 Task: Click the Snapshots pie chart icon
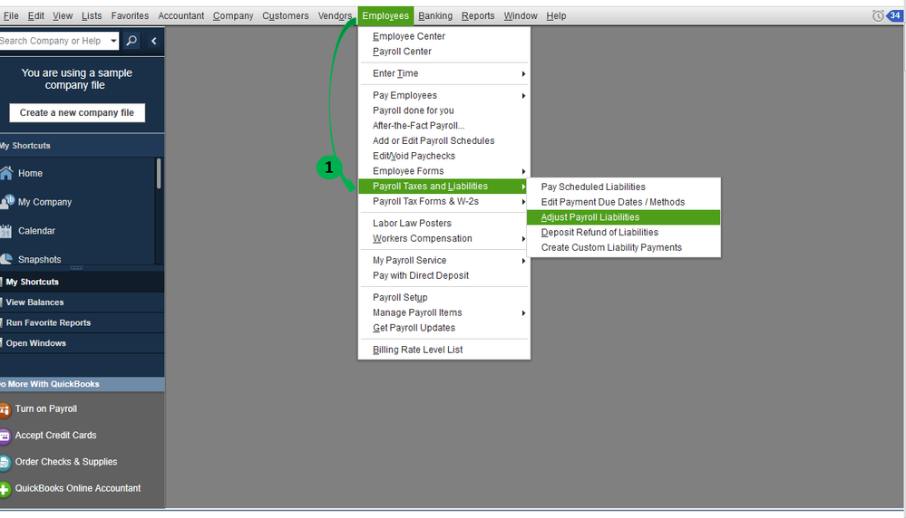pyautogui.click(x=6, y=259)
